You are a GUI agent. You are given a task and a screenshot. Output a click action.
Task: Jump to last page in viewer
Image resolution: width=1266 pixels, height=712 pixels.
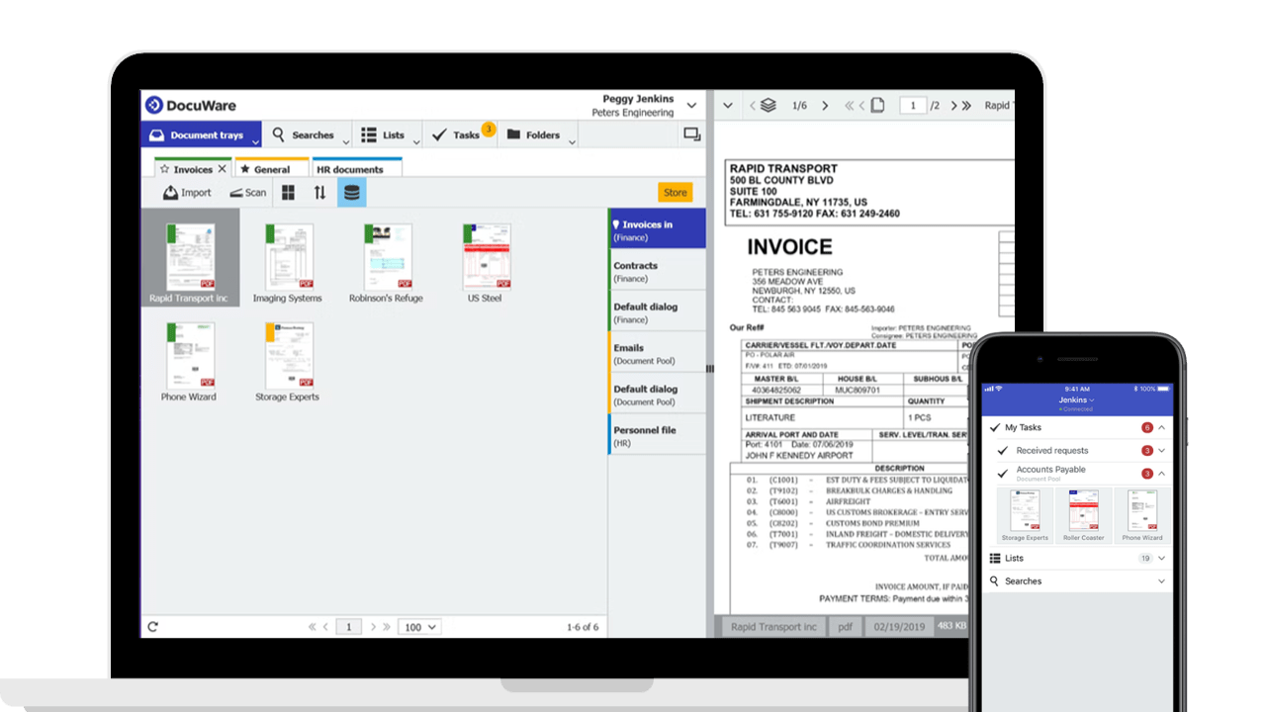(x=966, y=105)
